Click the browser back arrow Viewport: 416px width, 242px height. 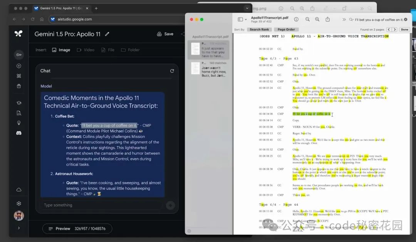14,19
